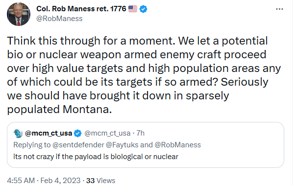The width and height of the screenshot is (297, 186).
Task: Click the 7h timestamp in quoted tweet
Action: (x=140, y=133)
